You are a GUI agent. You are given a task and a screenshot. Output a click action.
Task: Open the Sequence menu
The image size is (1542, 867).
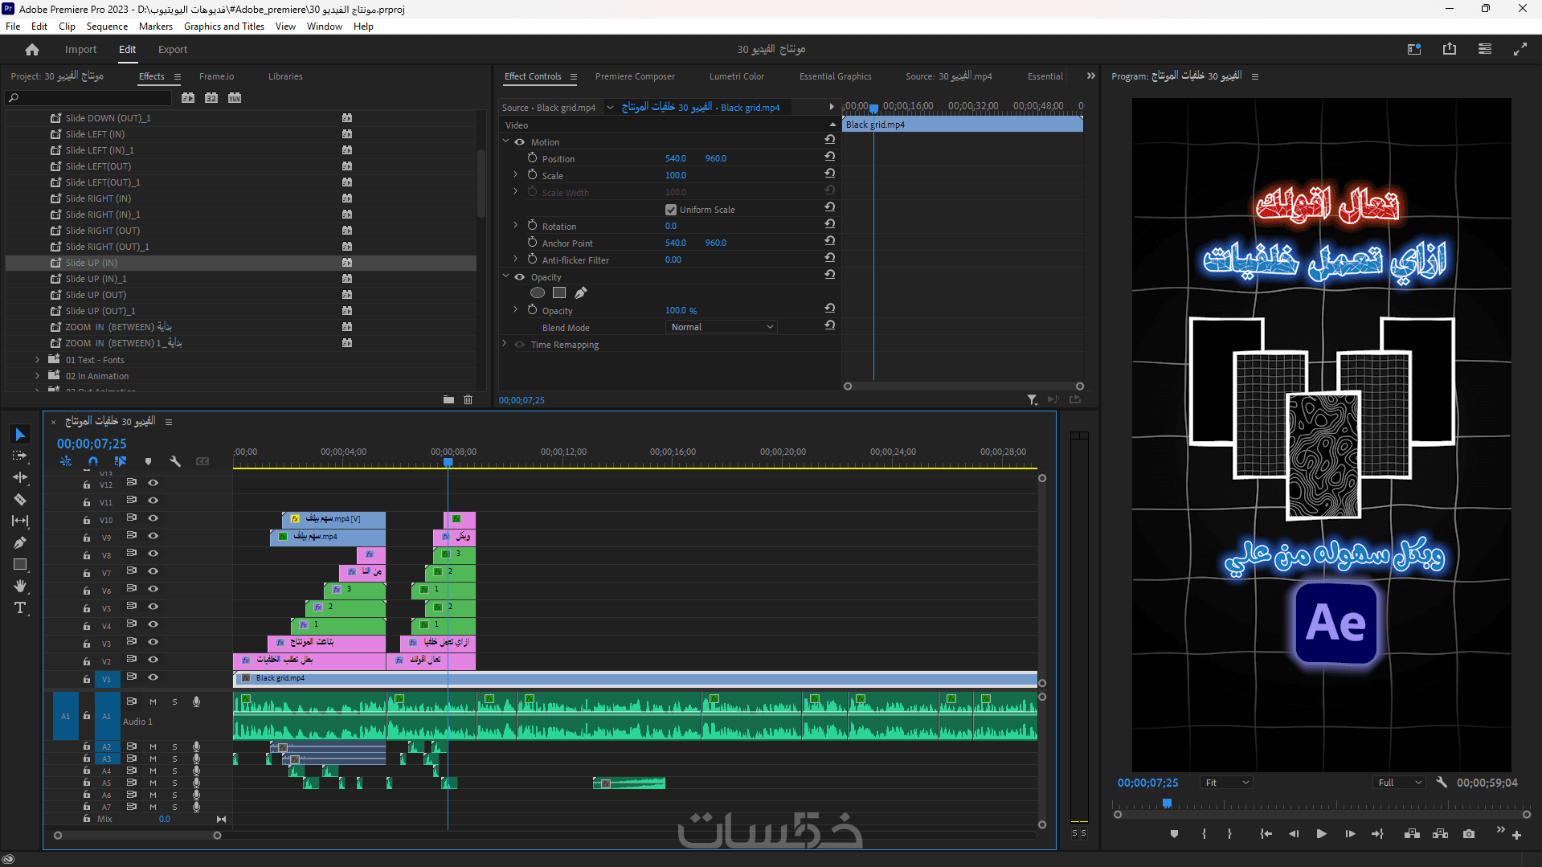click(107, 27)
